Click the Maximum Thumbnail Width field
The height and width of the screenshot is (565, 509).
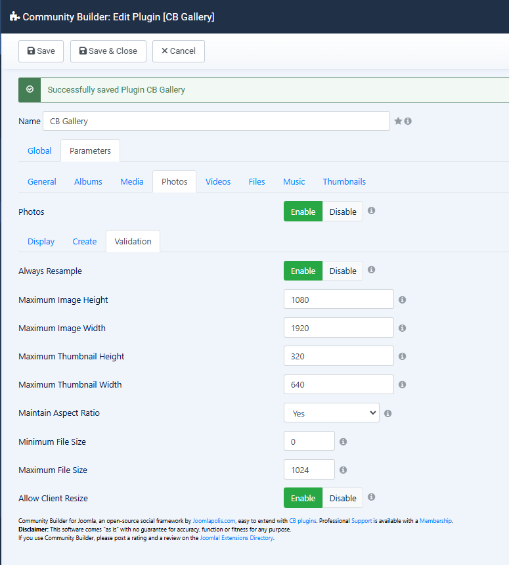tap(339, 384)
